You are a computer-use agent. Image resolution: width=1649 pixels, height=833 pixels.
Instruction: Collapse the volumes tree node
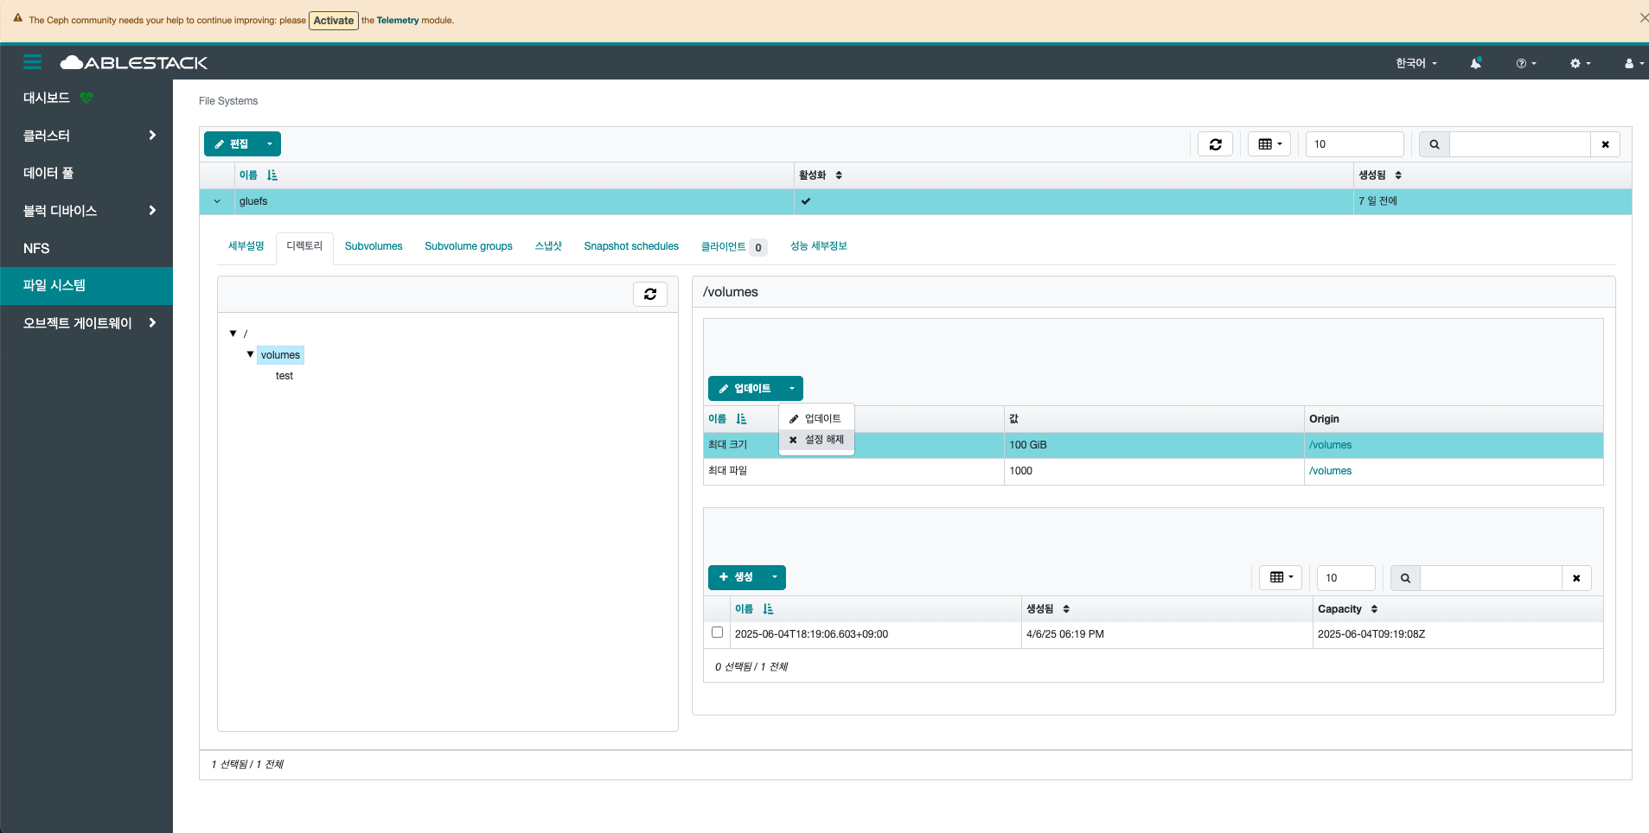[x=251, y=354]
